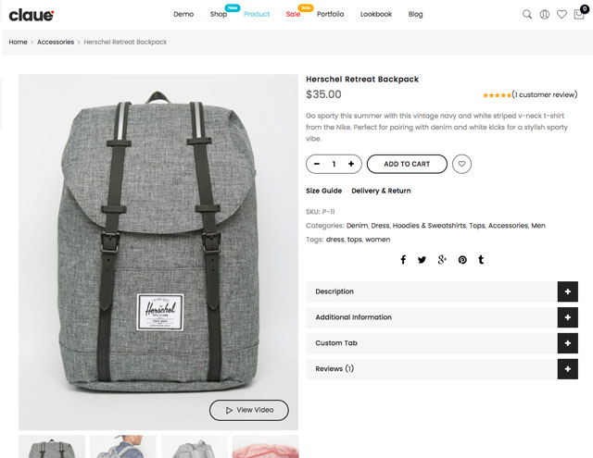Open the search icon in header

[x=527, y=15]
